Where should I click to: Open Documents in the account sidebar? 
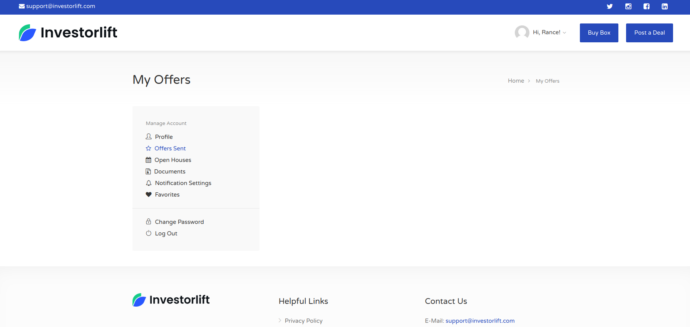[x=169, y=172]
